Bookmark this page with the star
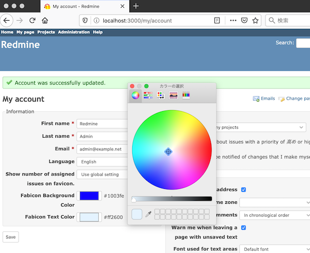 click(x=255, y=20)
